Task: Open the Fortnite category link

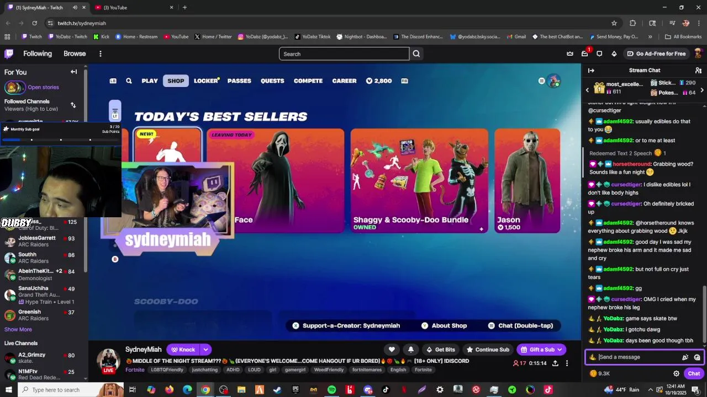Action: pos(135,370)
